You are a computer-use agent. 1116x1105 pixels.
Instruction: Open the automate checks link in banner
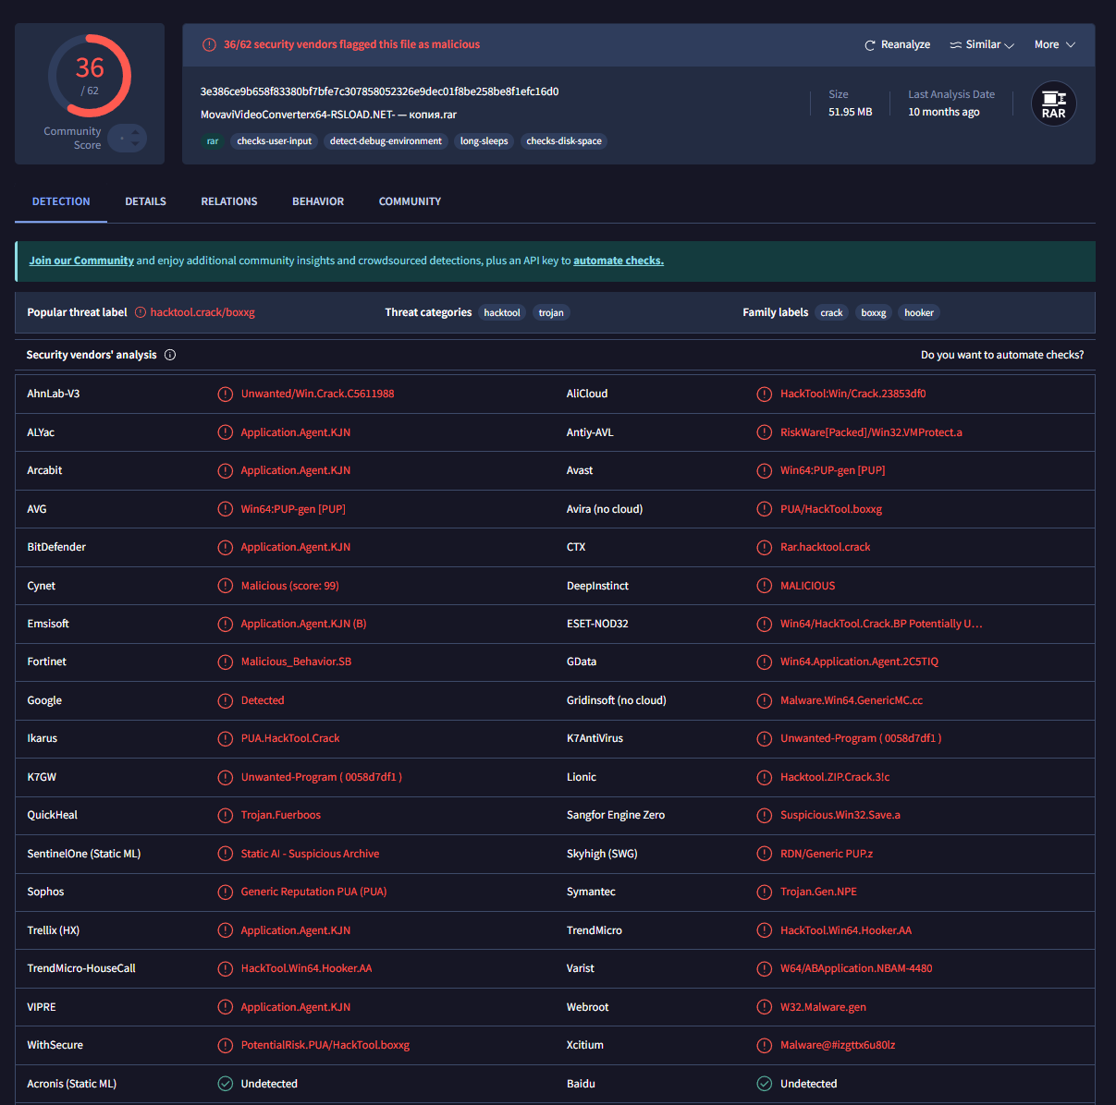pos(619,261)
